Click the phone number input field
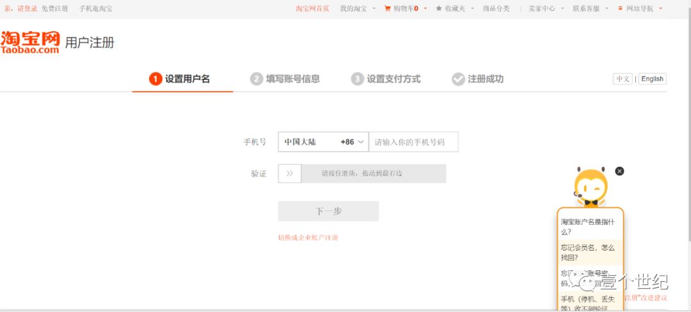This screenshot has height=312, width=691. 413,142
